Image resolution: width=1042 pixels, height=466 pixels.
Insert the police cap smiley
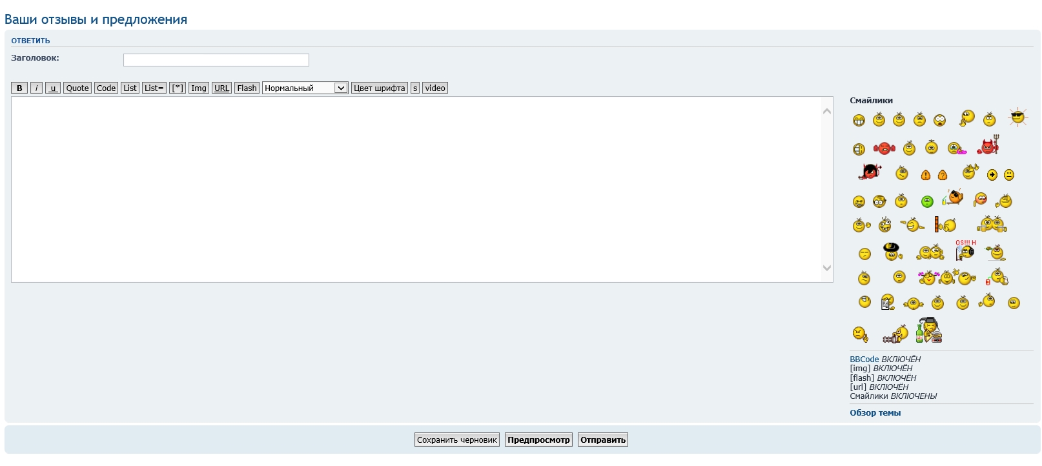[x=892, y=251]
